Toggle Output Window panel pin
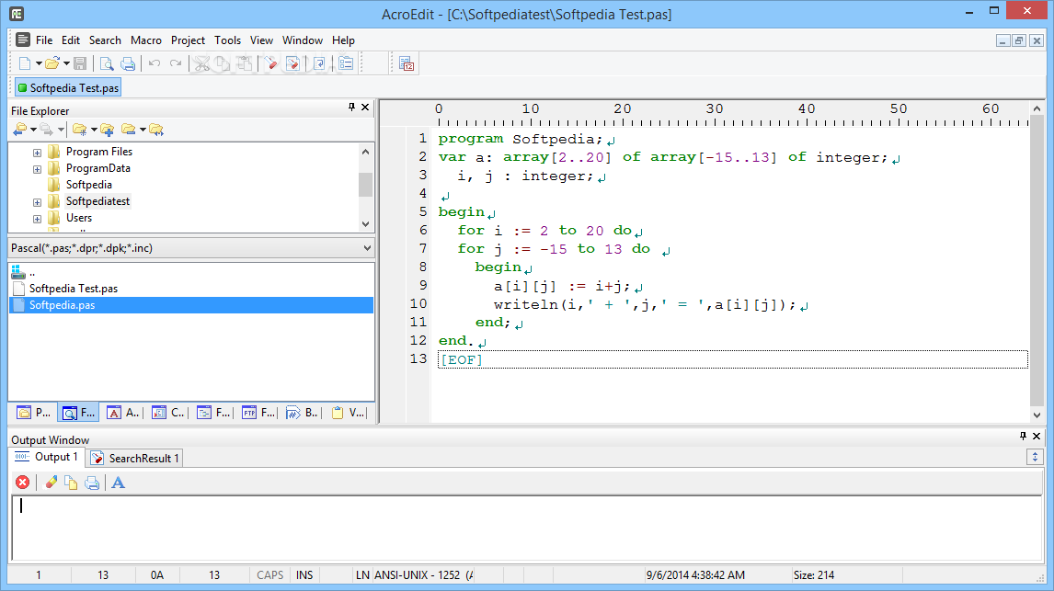 (1023, 436)
